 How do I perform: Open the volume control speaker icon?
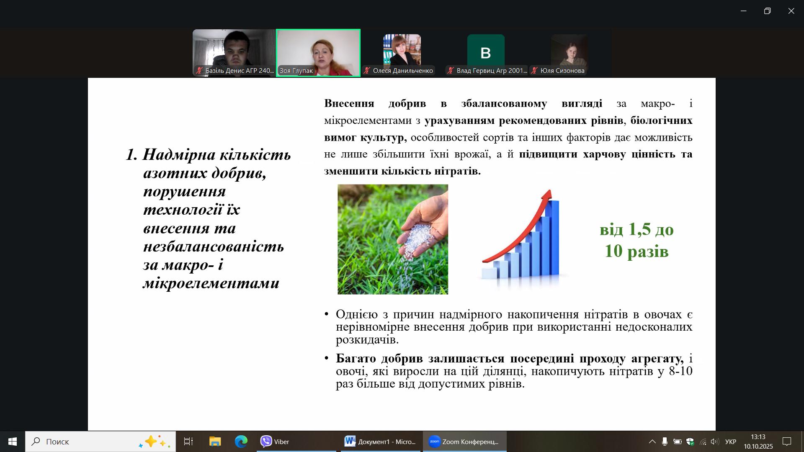click(715, 442)
